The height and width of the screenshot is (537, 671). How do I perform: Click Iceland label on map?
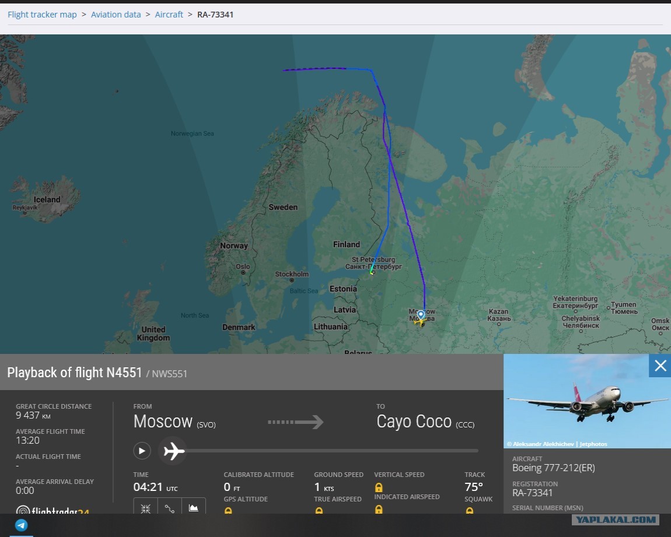click(47, 199)
